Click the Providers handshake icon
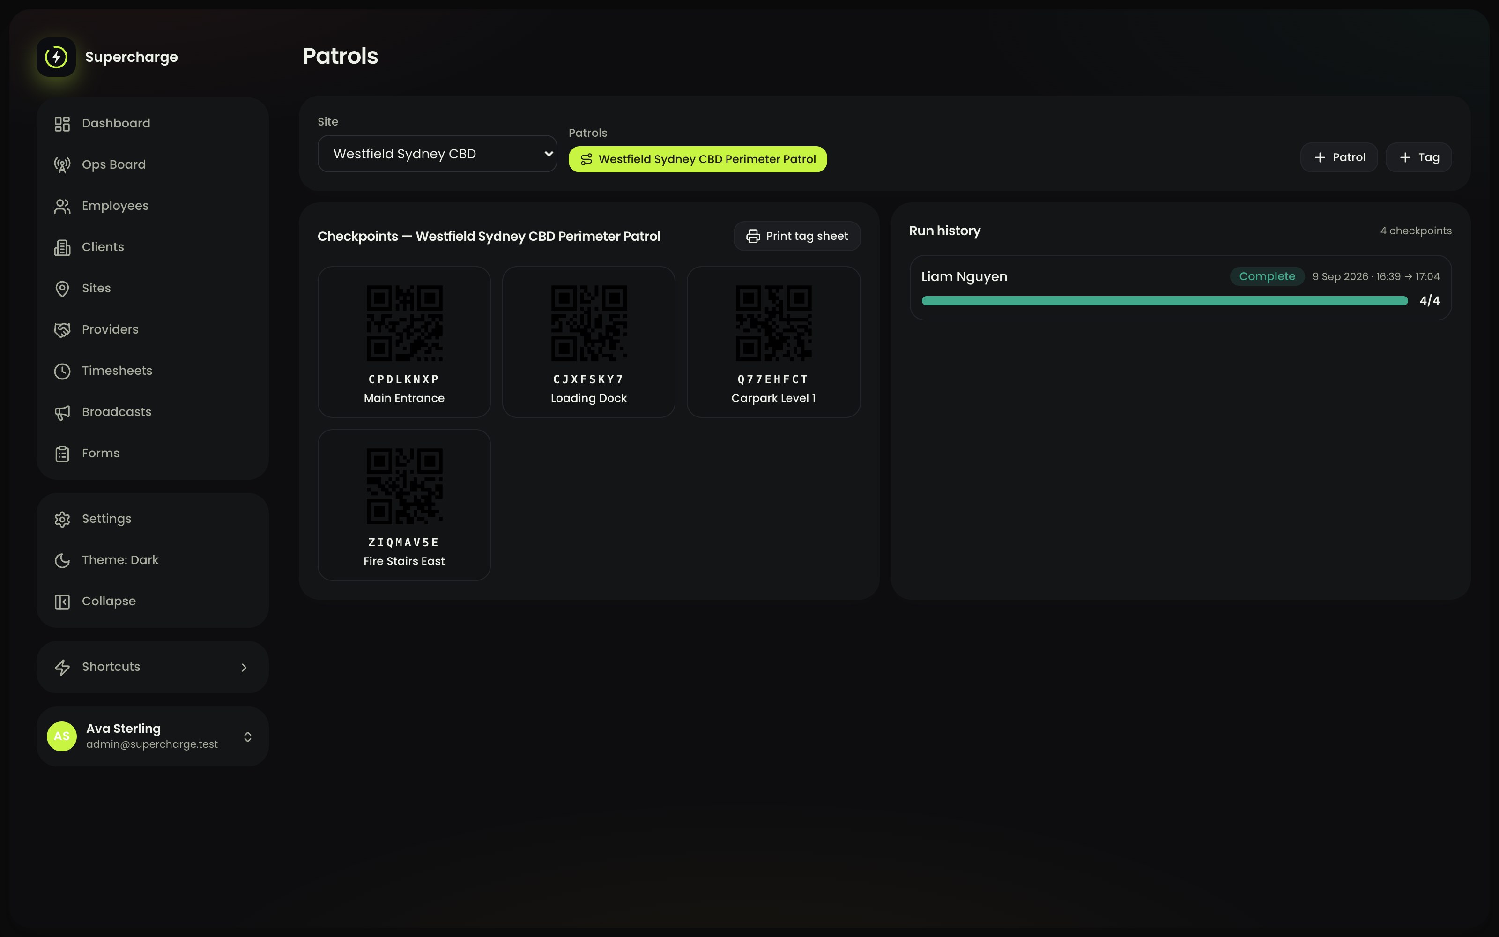The height and width of the screenshot is (937, 1499). [x=62, y=330]
